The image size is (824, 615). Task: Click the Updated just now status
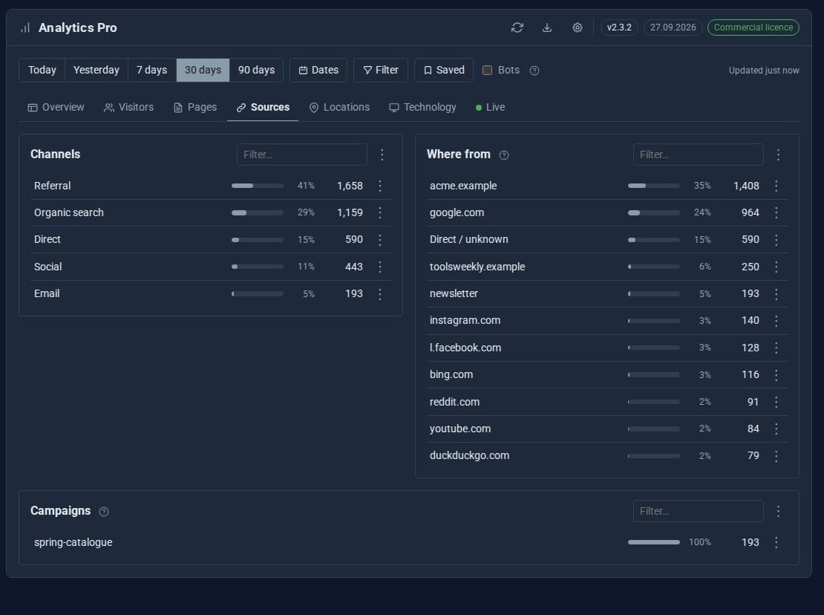(x=764, y=71)
